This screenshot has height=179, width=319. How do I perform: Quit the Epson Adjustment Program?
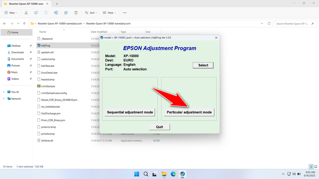click(159, 127)
